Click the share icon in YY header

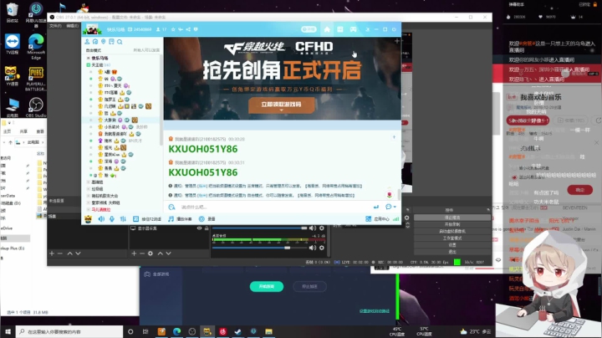pos(188,29)
